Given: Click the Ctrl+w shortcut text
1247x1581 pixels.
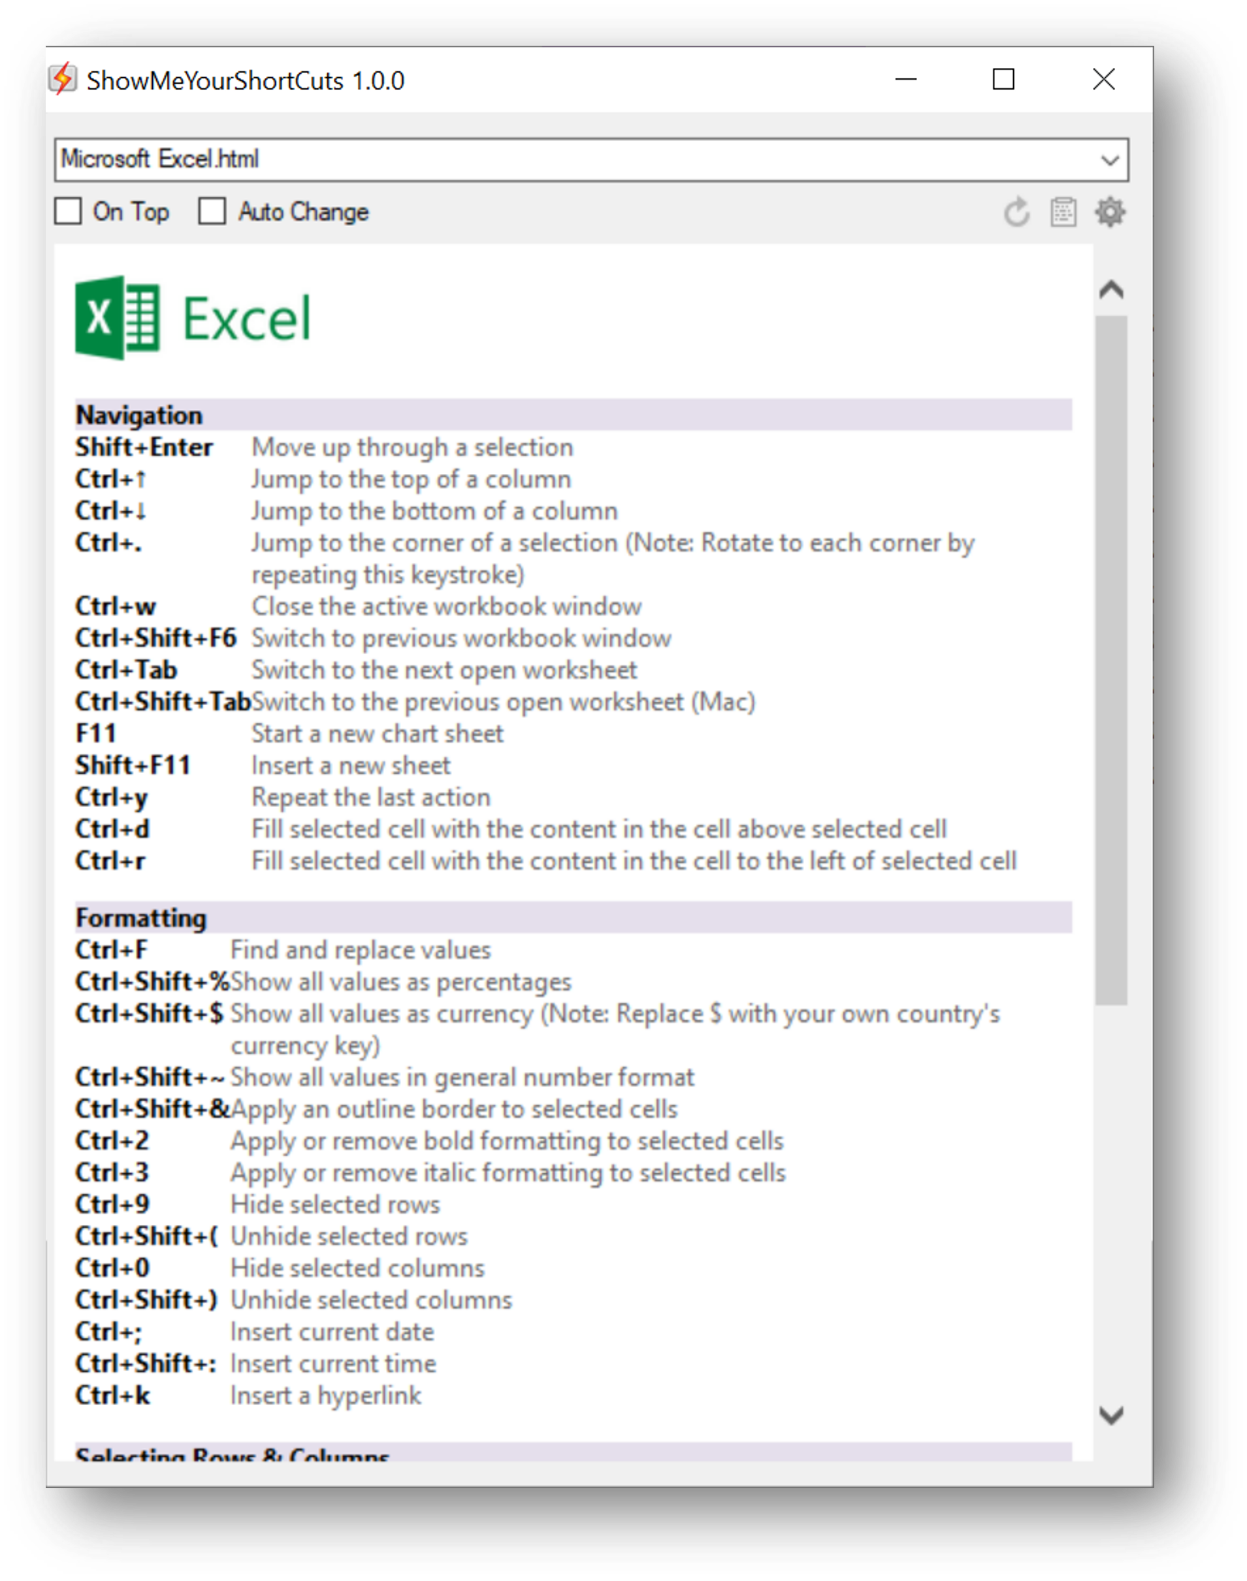Looking at the screenshot, I should (x=116, y=607).
